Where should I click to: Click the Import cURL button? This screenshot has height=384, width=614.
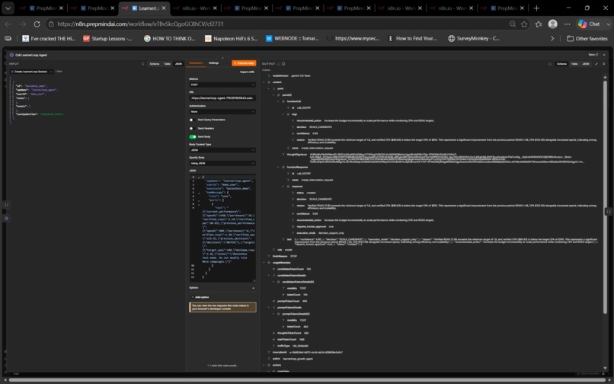coord(247,72)
